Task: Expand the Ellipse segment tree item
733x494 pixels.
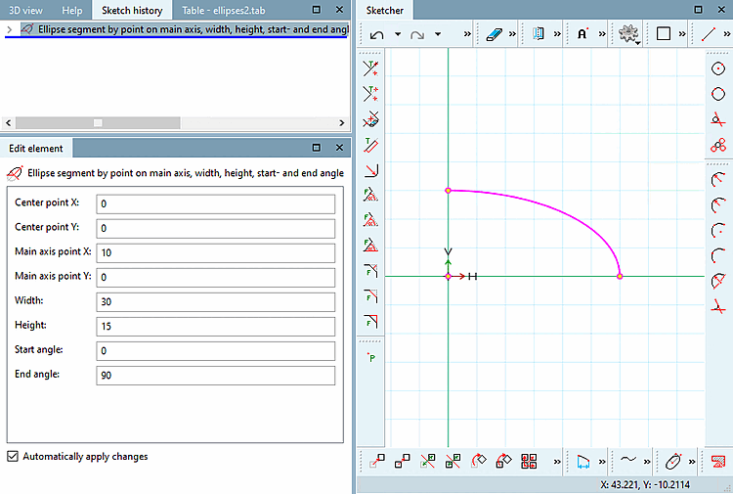Action: [9, 29]
